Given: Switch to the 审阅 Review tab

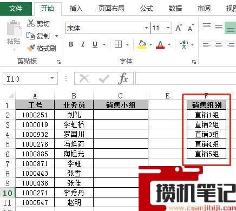Looking at the screenshot, I should click(204, 8).
